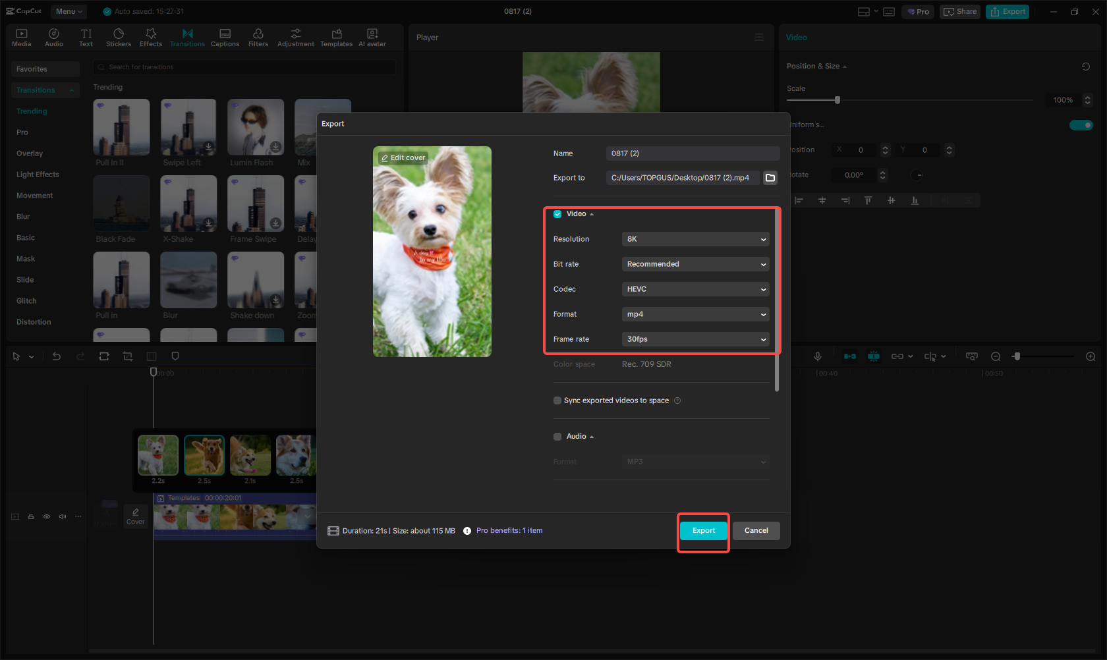The width and height of the screenshot is (1107, 660).
Task: Open the Codec dropdown showing HEVC
Action: pyautogui.click(x=695, y=289)
